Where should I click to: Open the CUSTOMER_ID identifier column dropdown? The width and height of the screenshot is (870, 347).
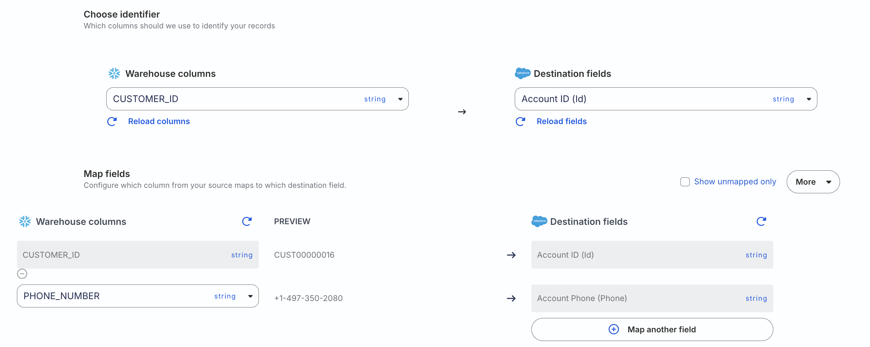pyautogui.click(x=257, y=99)
